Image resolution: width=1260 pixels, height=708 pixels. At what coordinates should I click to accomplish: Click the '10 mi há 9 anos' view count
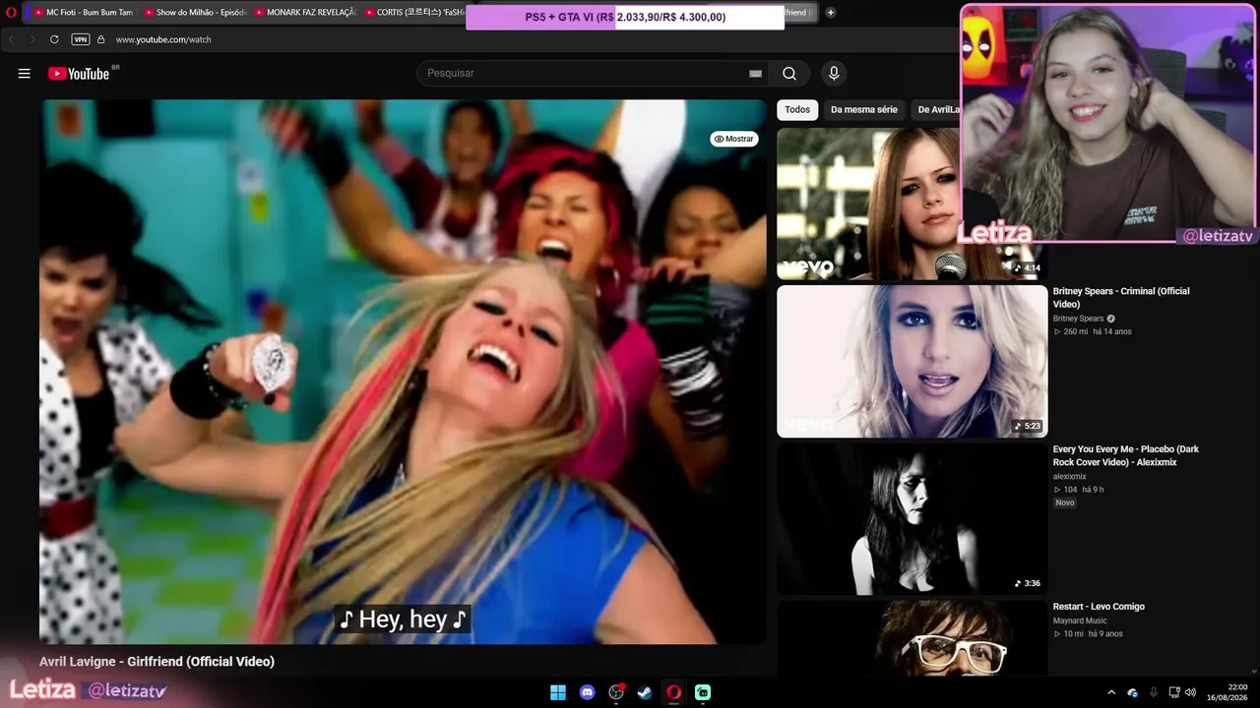coord(1088,633)
